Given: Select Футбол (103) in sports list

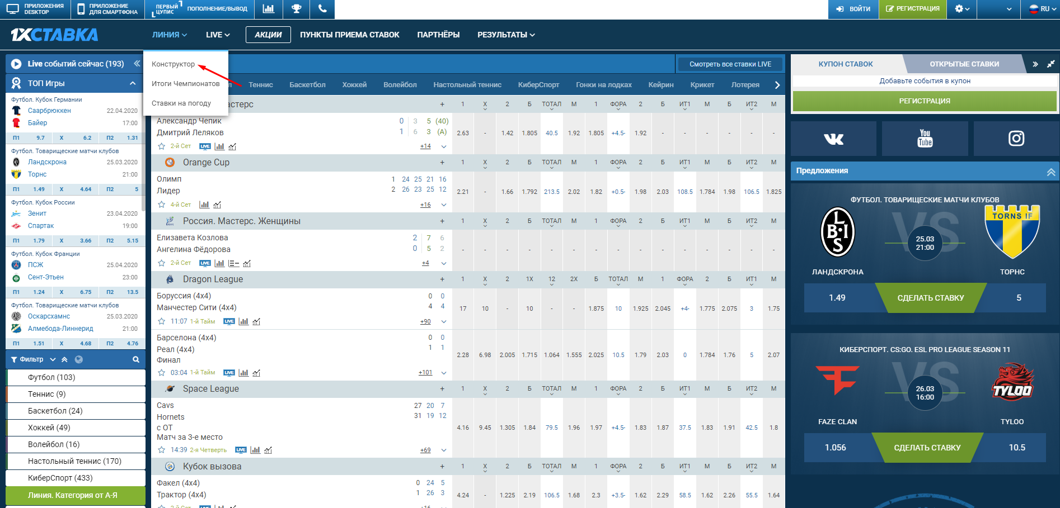Looking at the screenshot, I should (51, 377).
